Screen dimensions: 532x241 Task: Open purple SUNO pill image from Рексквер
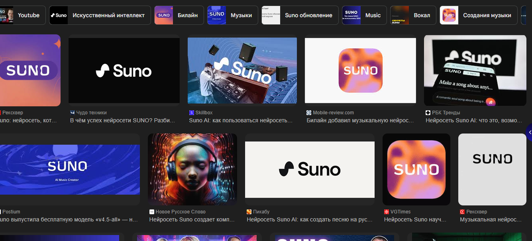[x=30, y=70]
